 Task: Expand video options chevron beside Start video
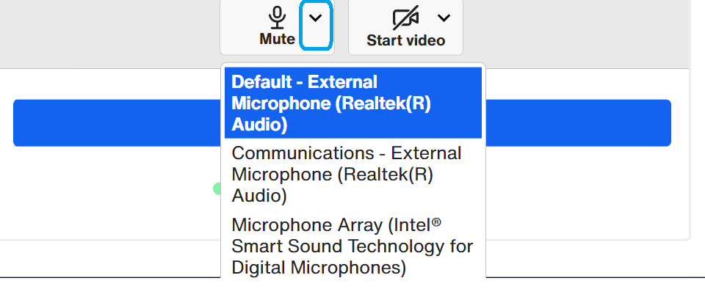444,18
